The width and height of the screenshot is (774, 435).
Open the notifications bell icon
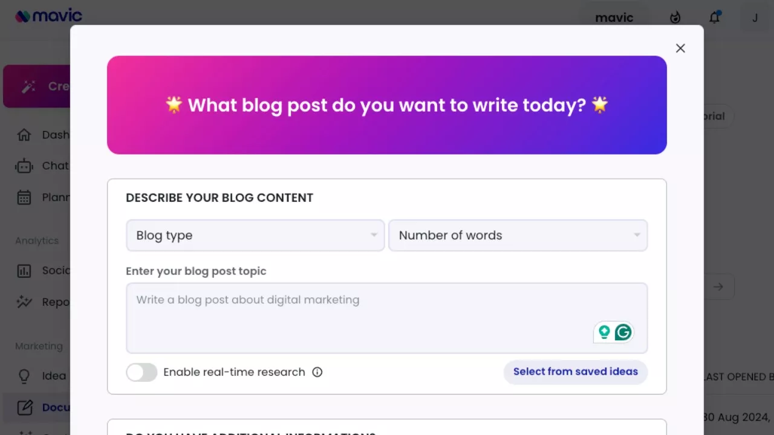tap(715, 18)
